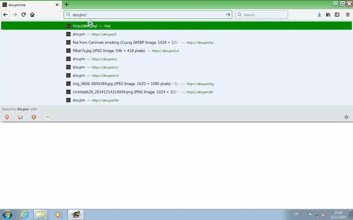
Task: Visit http://dro.pm/ suggestion
Action: (176, 26)
